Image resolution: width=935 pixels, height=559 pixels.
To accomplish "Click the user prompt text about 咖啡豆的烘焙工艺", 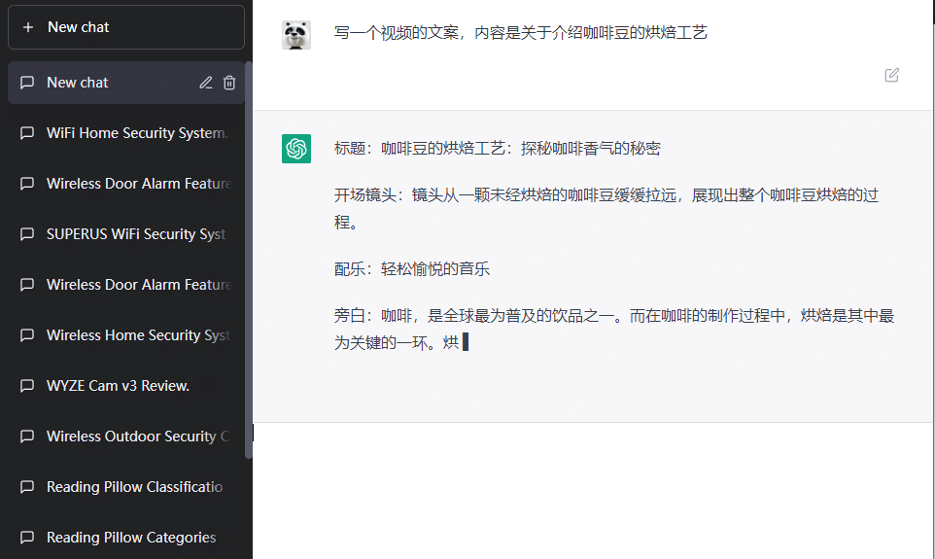I will (x=521, y=33).
